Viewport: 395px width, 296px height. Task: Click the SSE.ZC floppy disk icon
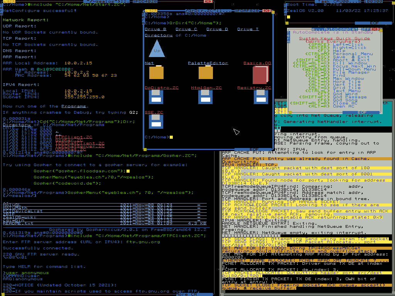156,121
